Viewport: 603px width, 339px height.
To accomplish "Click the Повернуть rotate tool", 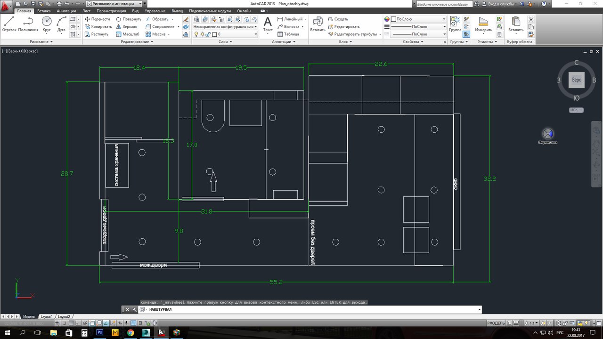I will coord(128,19).
